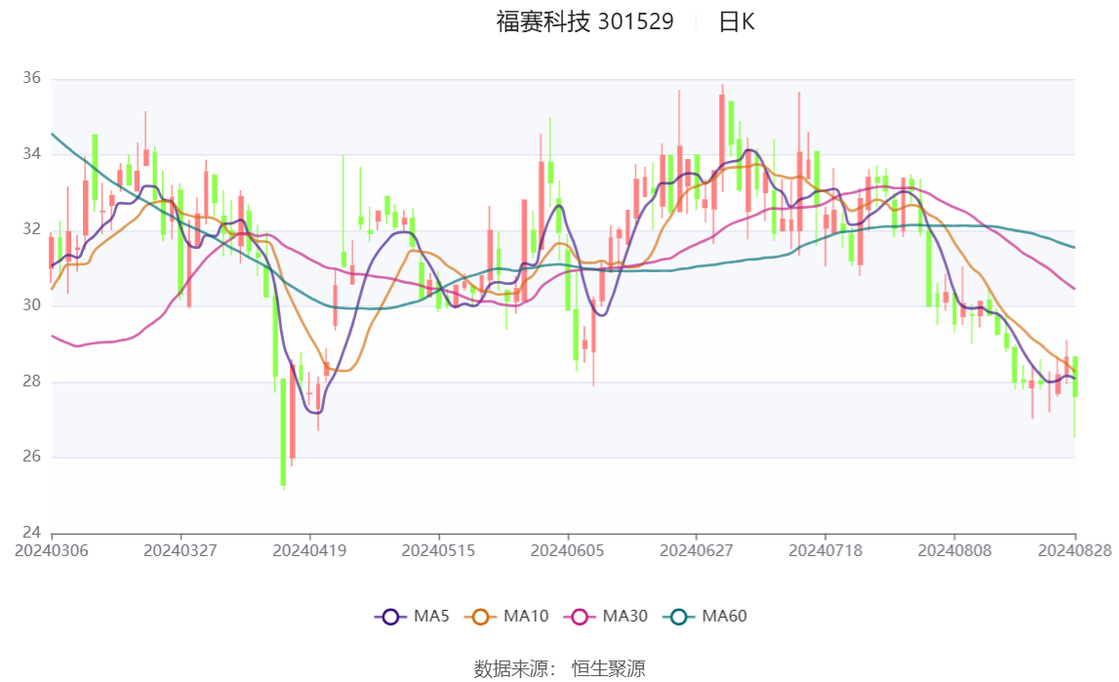Click the tallest red candlestick near 36

pos(722,138)
